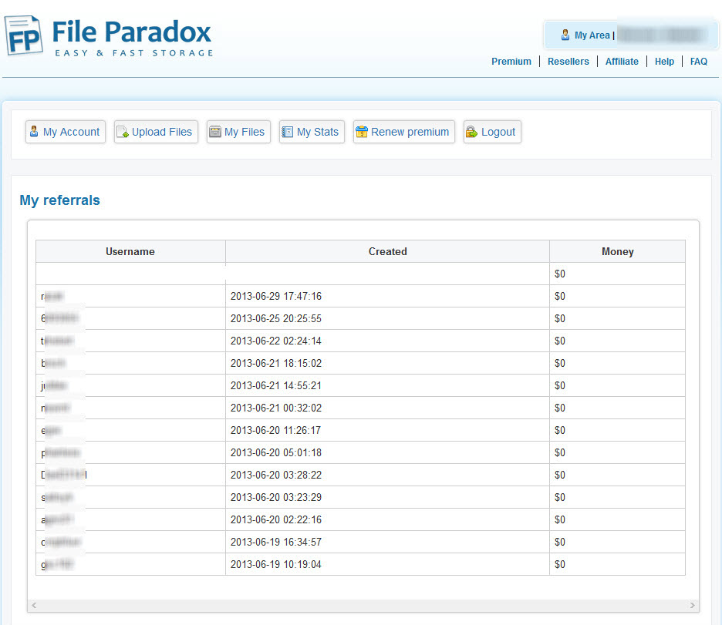
Task: Open the Premium link in top navigation
Action: pyautogui.click(x=511, y=62)
